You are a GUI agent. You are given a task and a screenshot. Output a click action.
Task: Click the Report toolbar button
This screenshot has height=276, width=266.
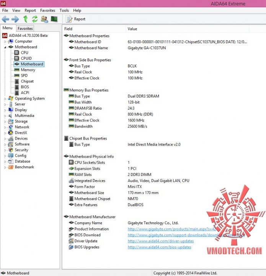tap(75, 19)
